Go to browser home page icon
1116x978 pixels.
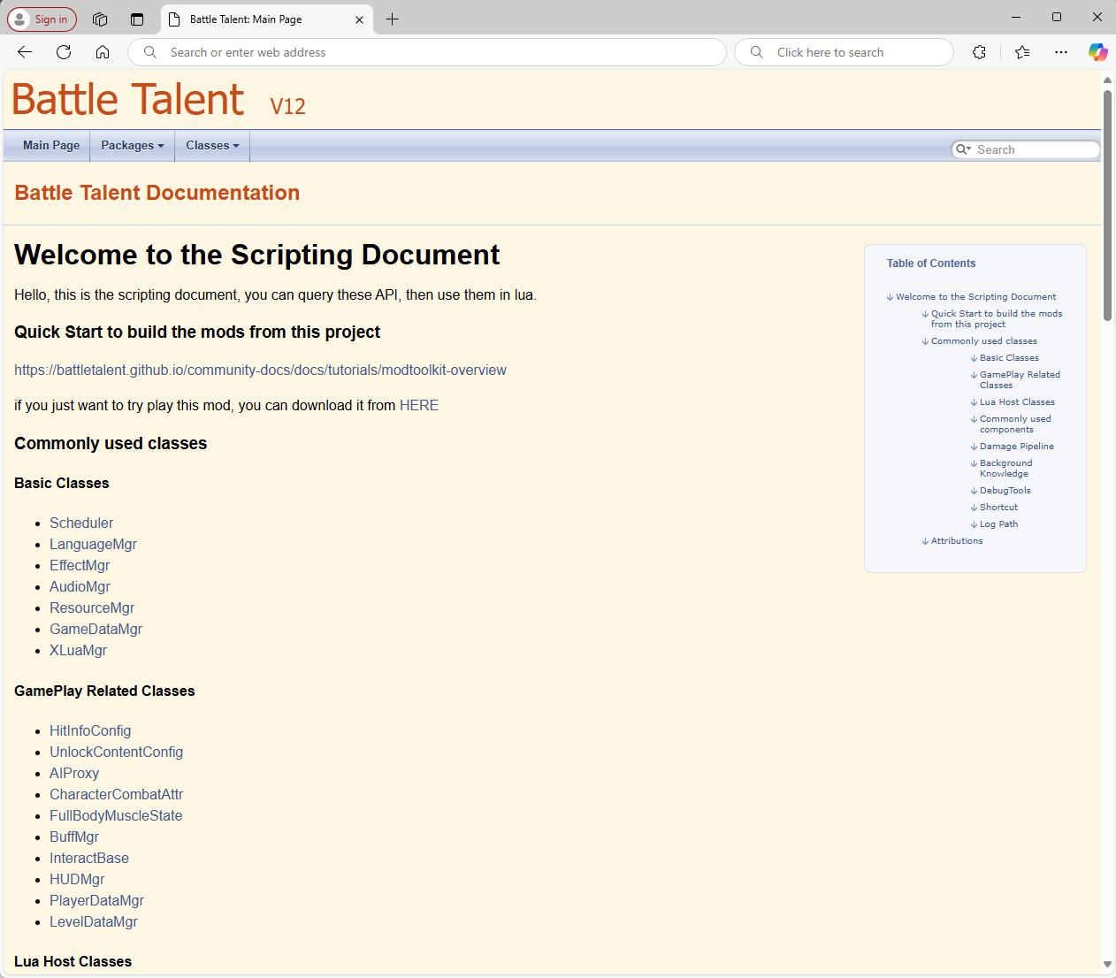[103, 52]
